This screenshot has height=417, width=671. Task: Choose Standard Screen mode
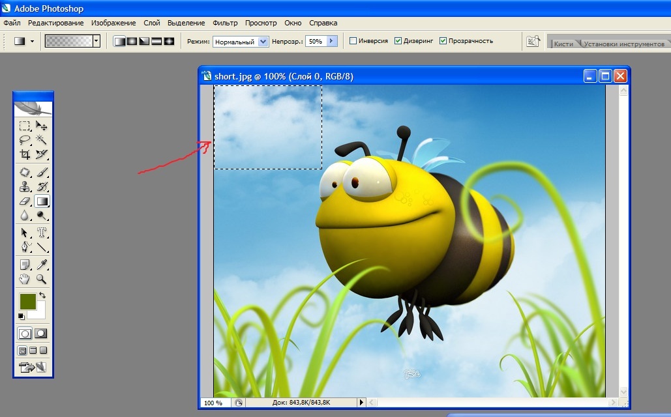pyautogui.click(x=23, y=351)
